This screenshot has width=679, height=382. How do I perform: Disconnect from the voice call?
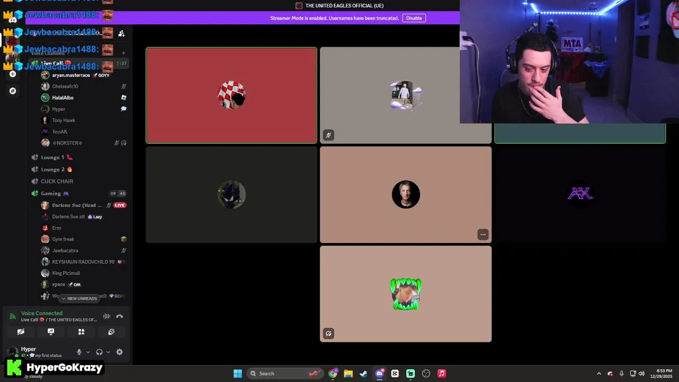pos(119,316)
